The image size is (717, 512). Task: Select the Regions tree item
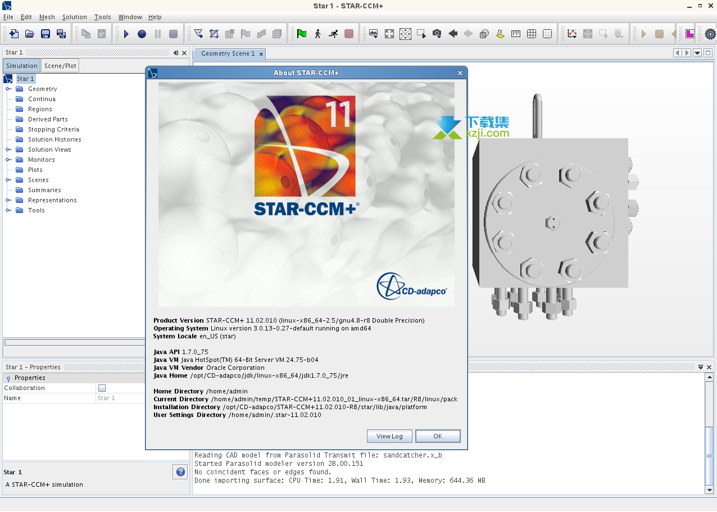point(40,109)
